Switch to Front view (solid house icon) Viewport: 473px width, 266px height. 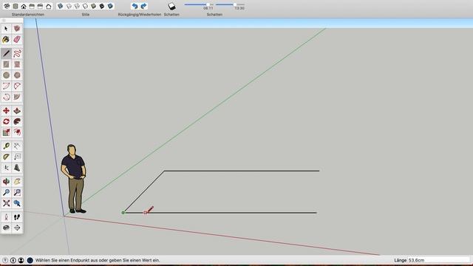[x=24, y=6]
